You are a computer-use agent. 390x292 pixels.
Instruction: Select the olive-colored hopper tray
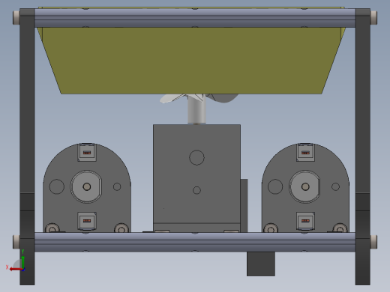tap(191, 60)
